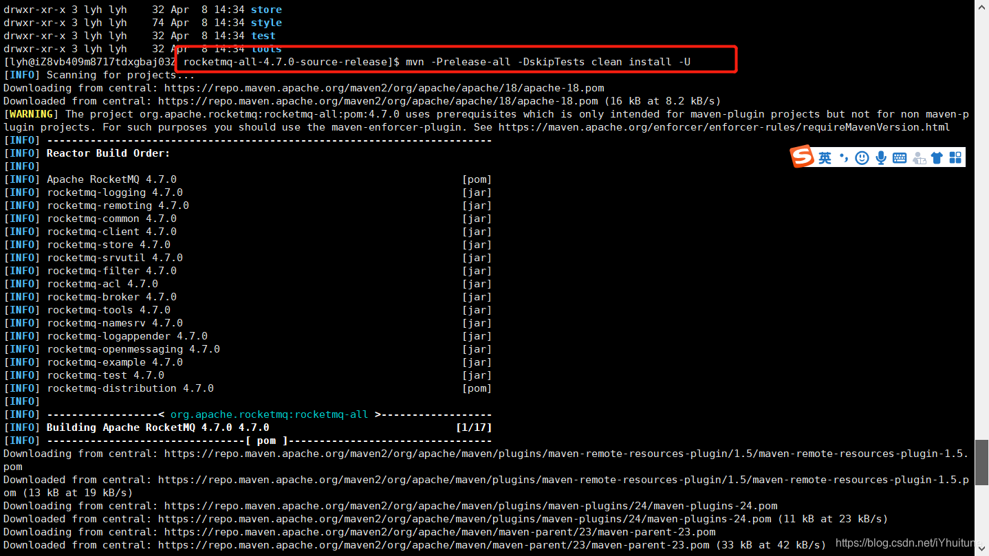
Task: Click the '[ pom ]' separator label
Action: coord(266,441)
